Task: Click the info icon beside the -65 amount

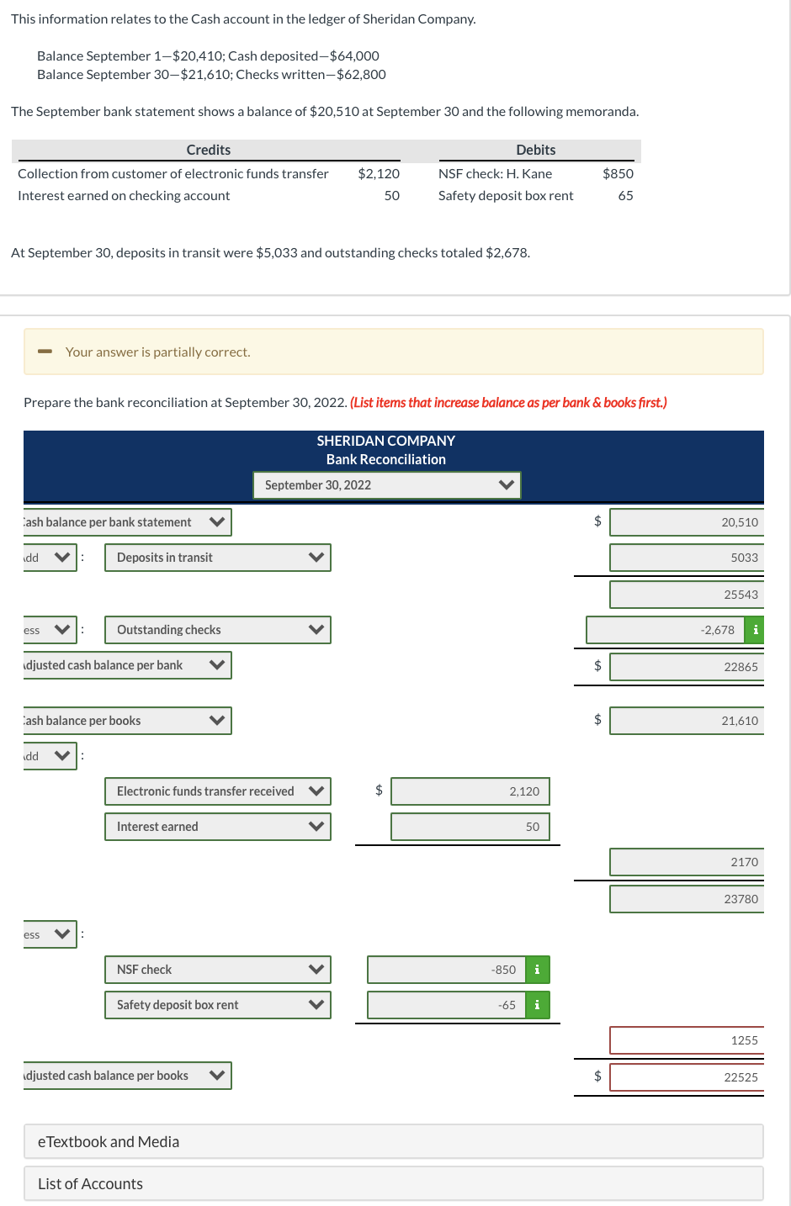Action: coord(537,1004)
